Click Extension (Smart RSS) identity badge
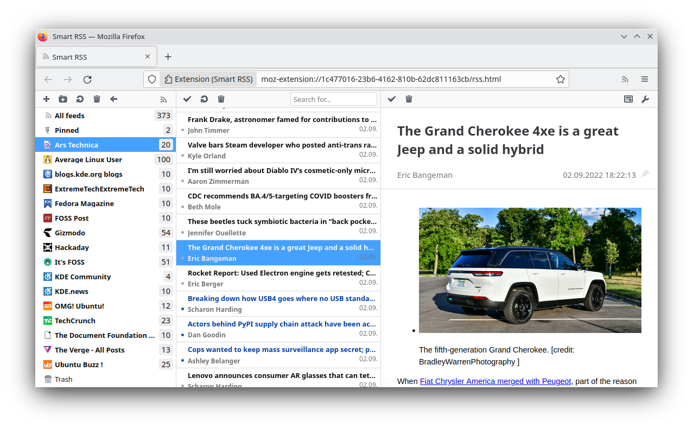The width and height of the screenshot is (693, 429). 208,79
